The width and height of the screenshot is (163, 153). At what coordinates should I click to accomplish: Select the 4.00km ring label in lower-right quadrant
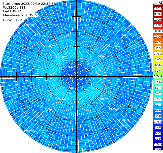point(124,120)
